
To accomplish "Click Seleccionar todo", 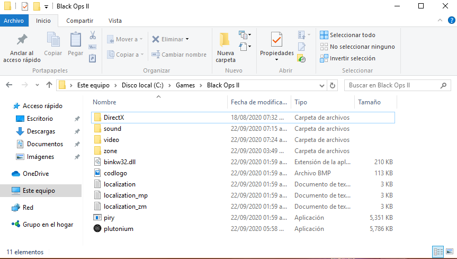I will (x=347, y=35).
